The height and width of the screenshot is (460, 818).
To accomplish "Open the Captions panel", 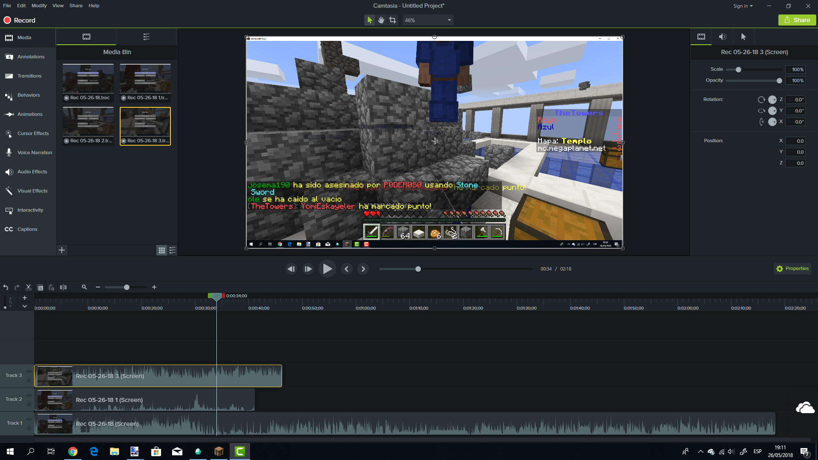I will [x=28, y=229].
